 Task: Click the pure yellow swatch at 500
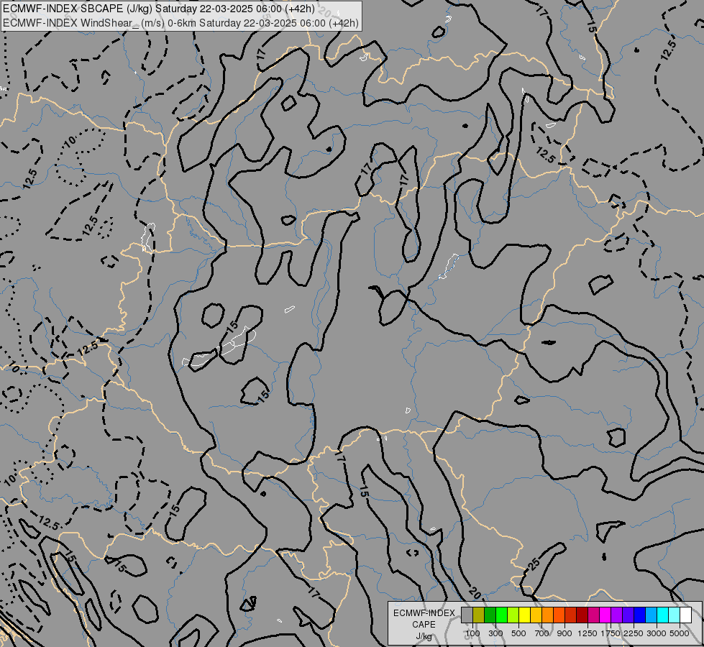525,615
